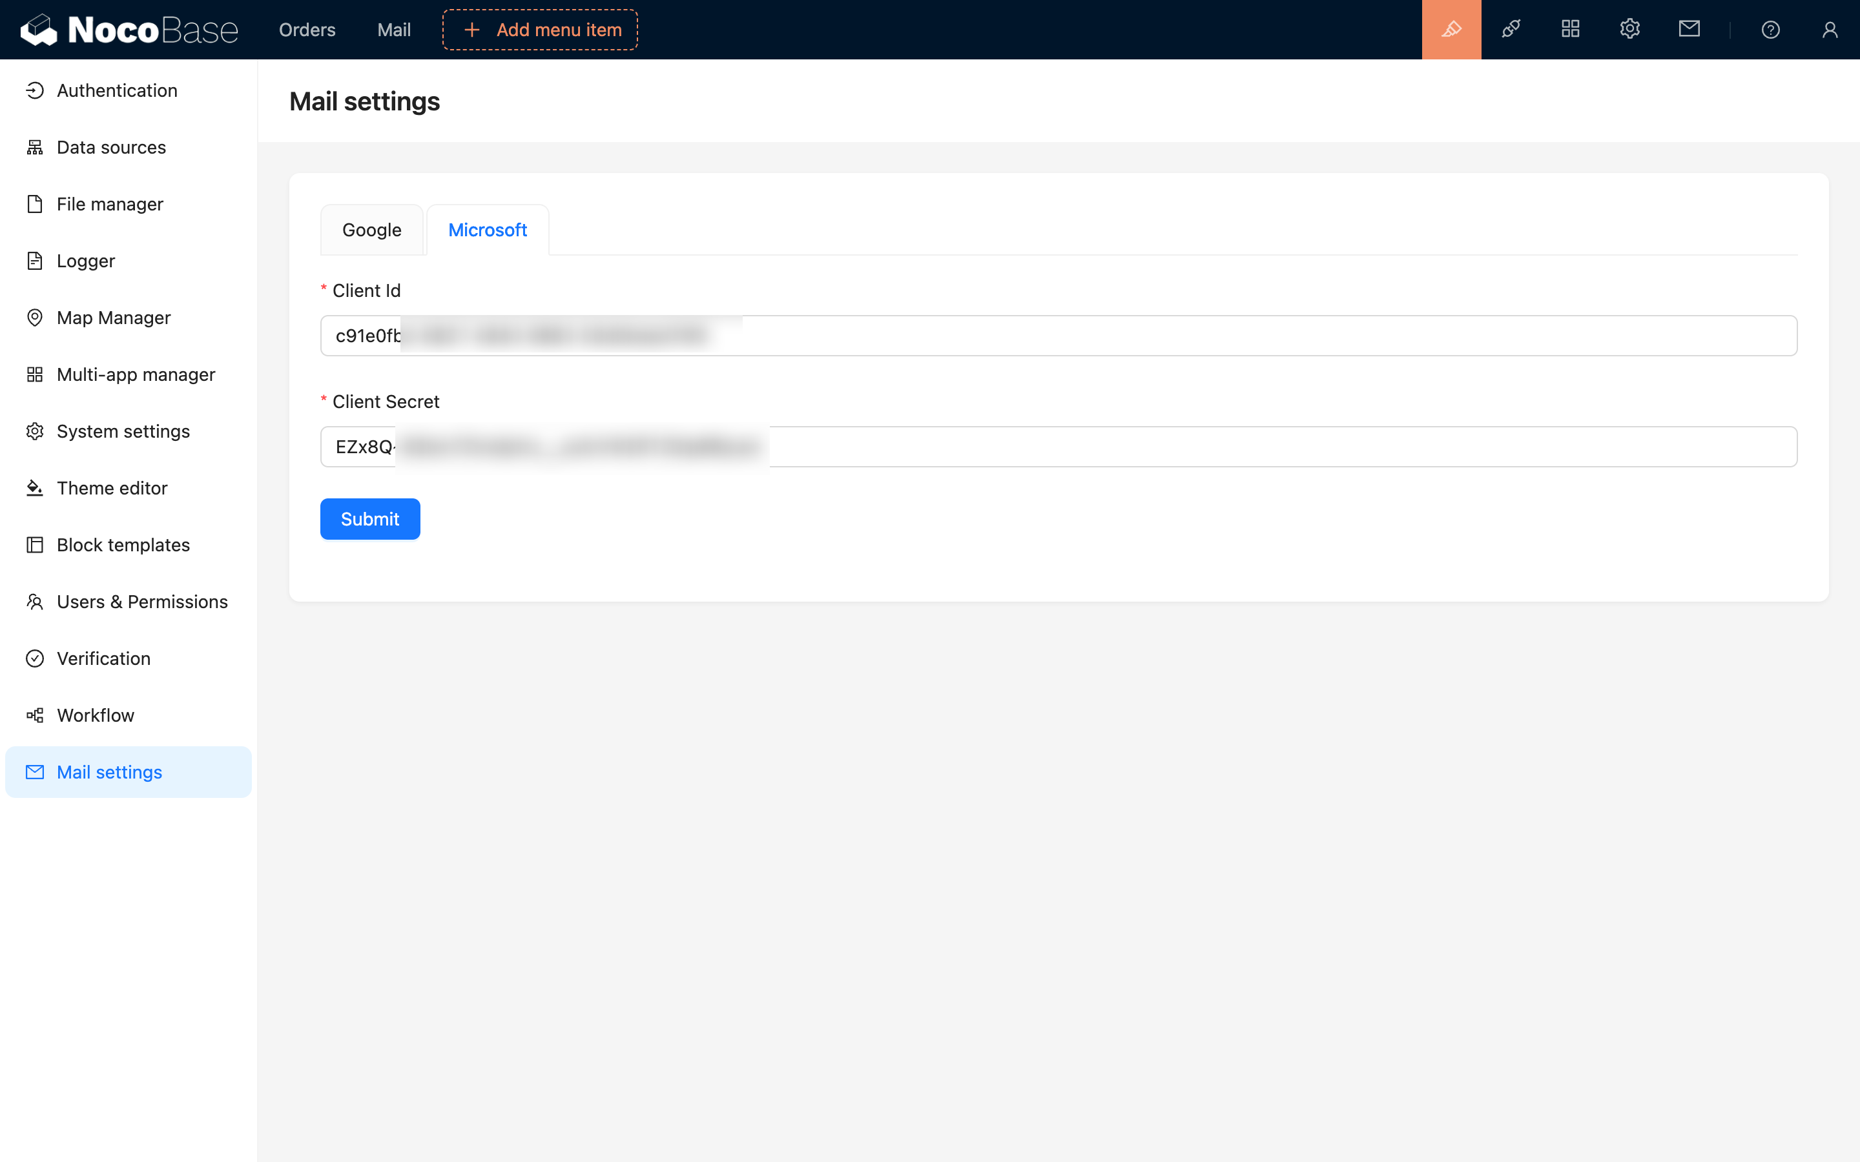Select Users & Permissions in sidebar
This screenshot has height=1162, width=1860.
click(x=142, y=602)
